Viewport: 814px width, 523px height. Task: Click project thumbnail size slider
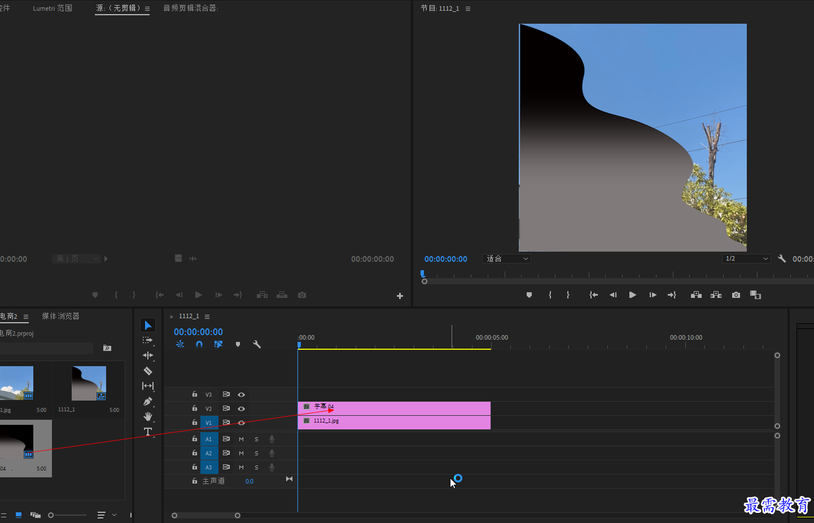[x=68, y=515]
